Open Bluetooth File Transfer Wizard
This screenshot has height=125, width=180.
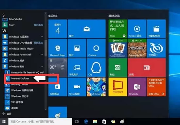[27, 73]
